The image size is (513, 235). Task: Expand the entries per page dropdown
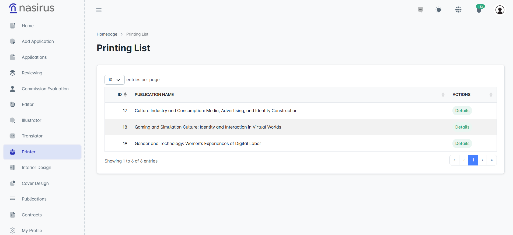(114, 80)
